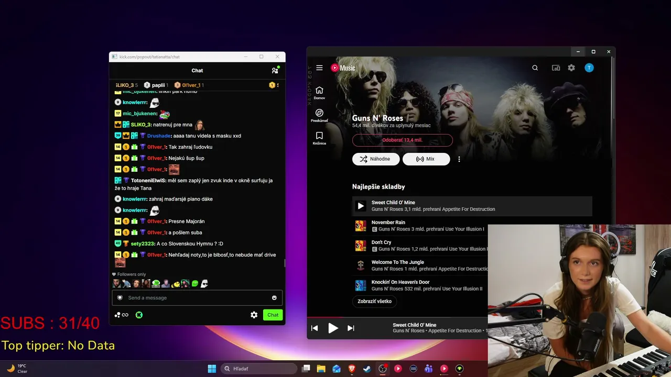Select November Rain album thumbnail
The height and width of the screenshot is (377, 671).
[x=361, y=226]
